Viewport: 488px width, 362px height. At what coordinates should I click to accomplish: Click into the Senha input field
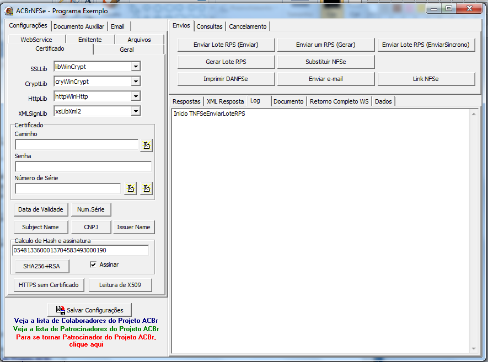coord(83,167)
